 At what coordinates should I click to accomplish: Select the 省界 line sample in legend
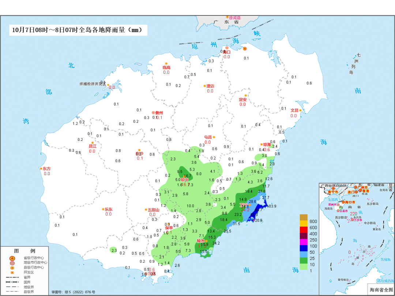[12, 277]
